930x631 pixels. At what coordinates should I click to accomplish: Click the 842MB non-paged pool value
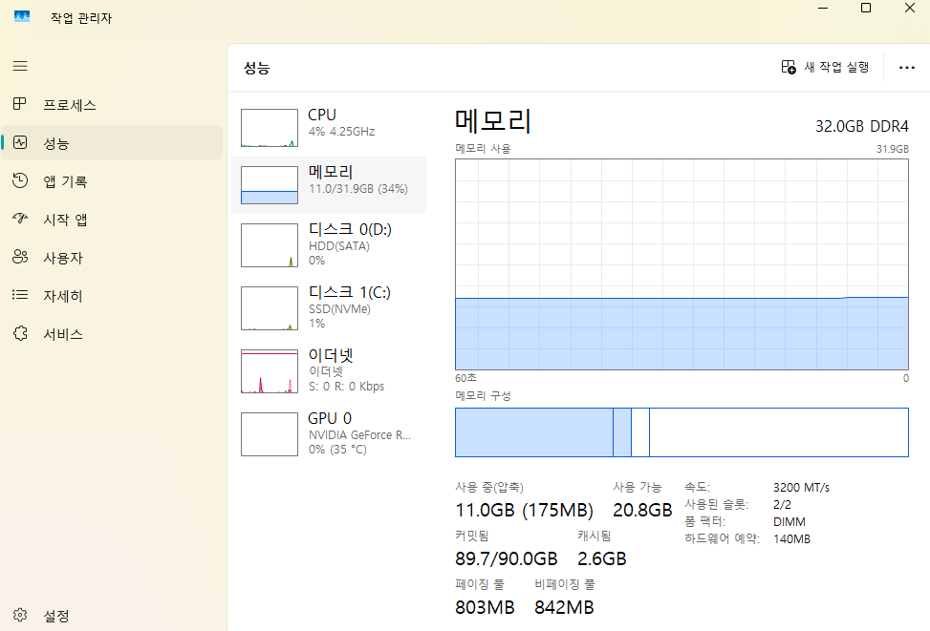click(564, 607)
